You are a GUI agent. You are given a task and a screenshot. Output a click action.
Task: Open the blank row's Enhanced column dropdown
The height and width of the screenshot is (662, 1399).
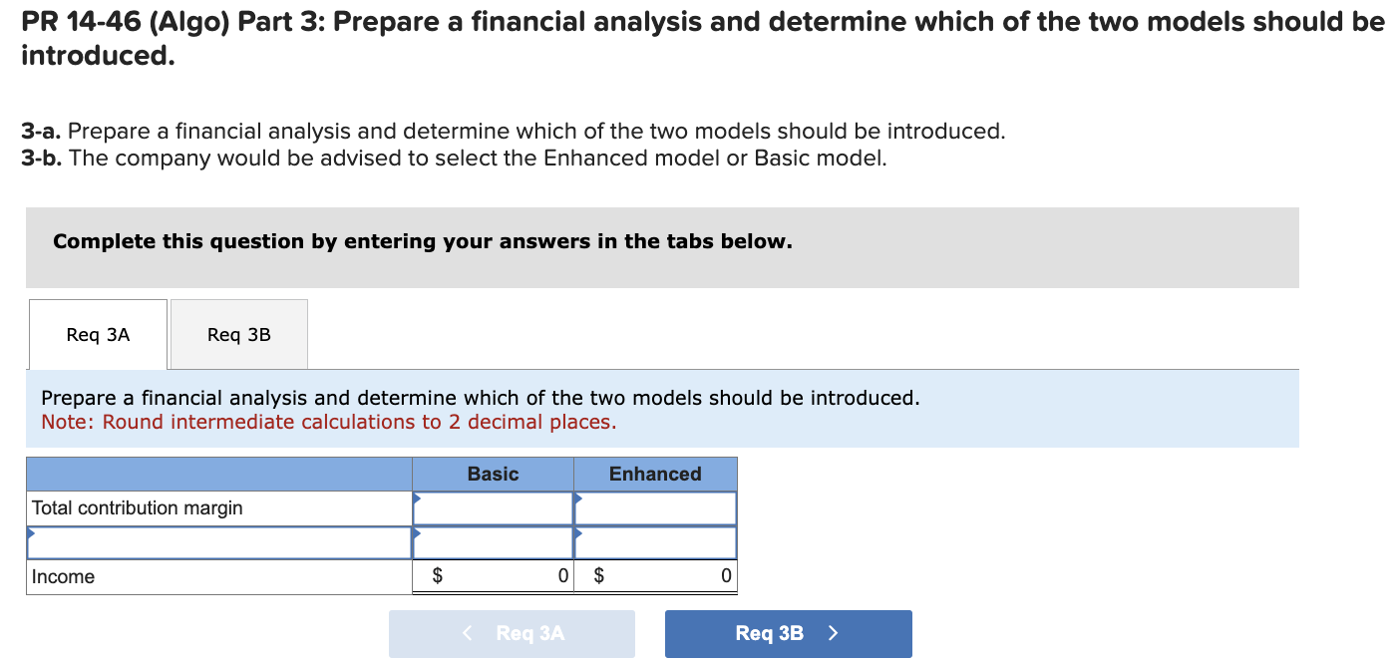[578, 535]
